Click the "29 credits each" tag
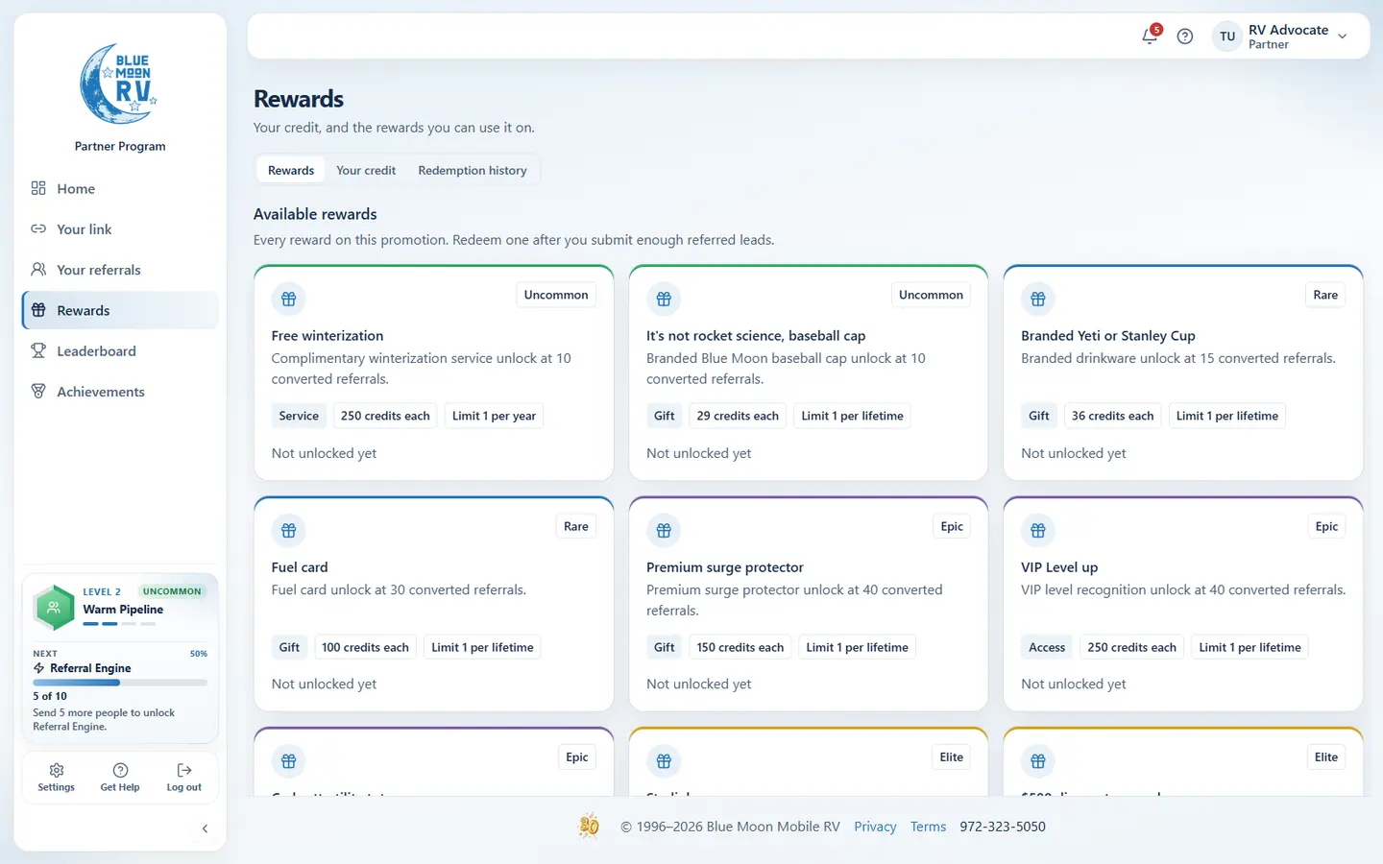 [738, 416]
